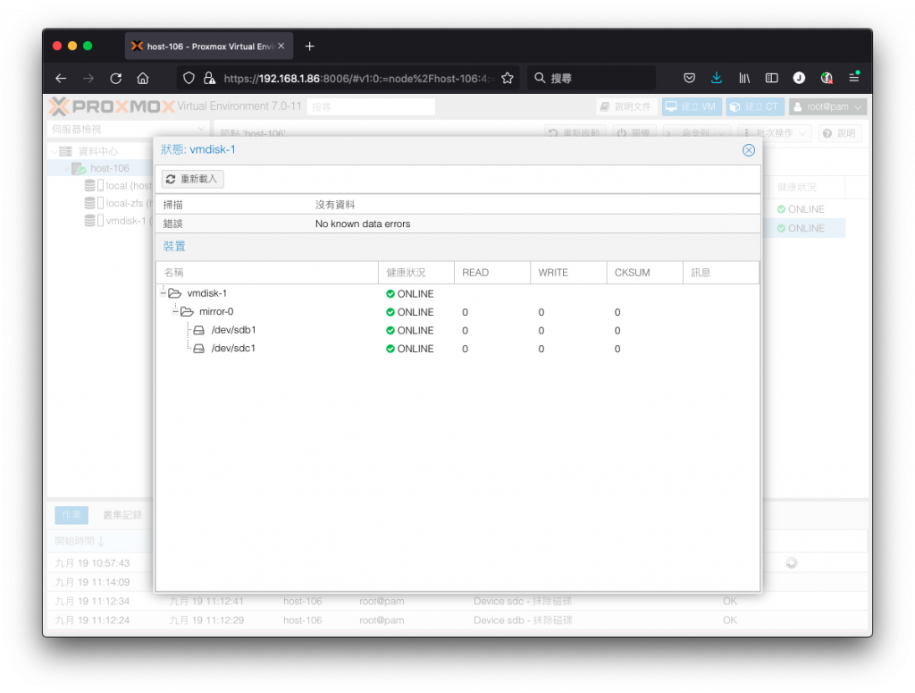Click the browser forward arrow
Image resolution: width=915 pixels, height=693 pixels.
coord(88,78)
